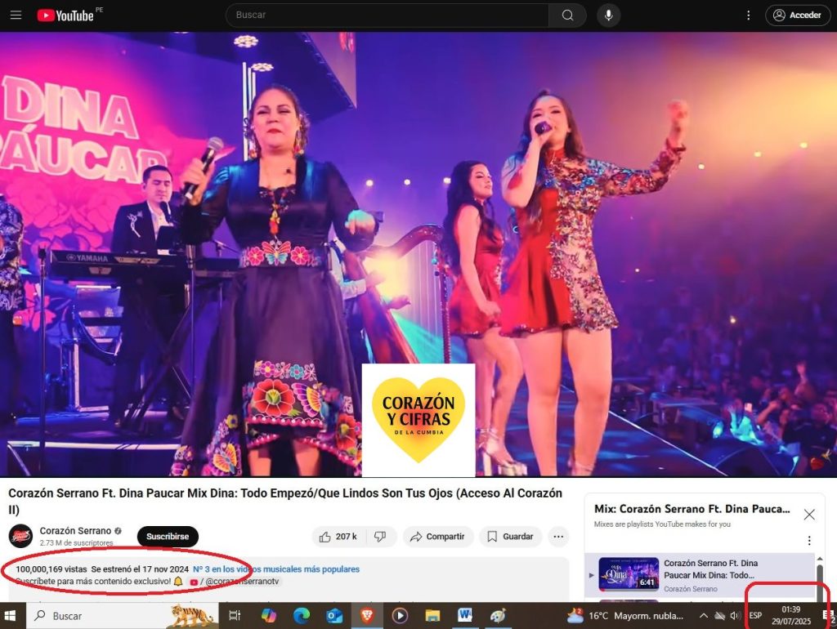Close the Mix playlist panel

809,515
